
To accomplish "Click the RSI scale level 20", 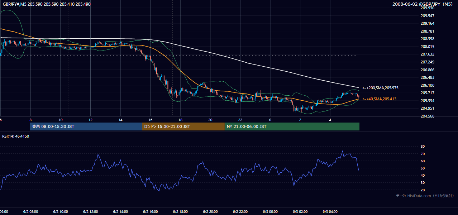I will 423,190.
